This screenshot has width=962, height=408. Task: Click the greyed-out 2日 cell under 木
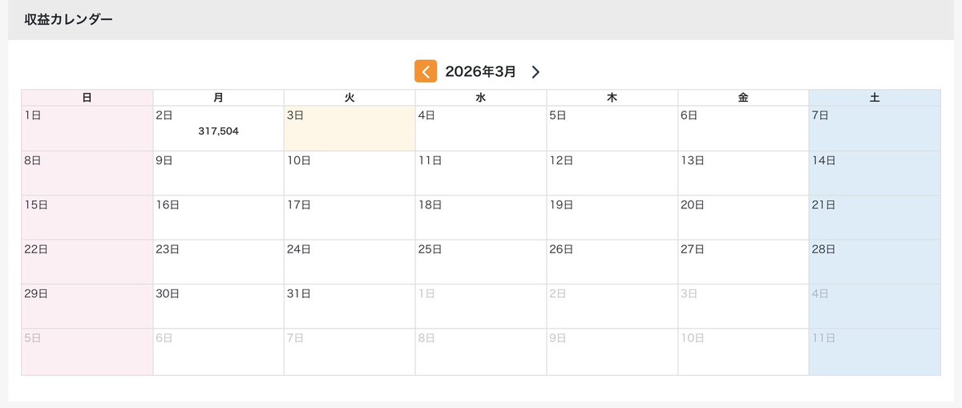[612, 306]
